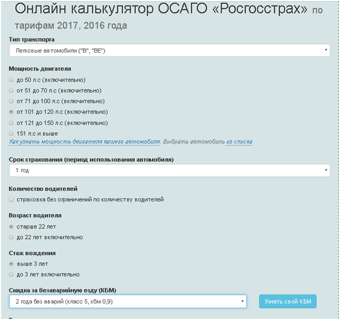Choose driver age up to 22 inclusive
The height and width of the screenshot is (320, 340).
pyautogui.click(x=12, y=237)
